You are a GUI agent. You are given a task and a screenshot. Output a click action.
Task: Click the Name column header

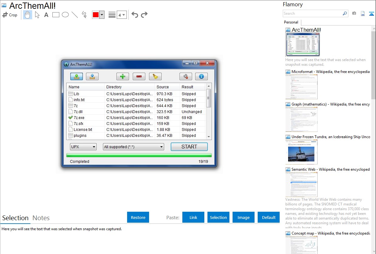point(85,87)
